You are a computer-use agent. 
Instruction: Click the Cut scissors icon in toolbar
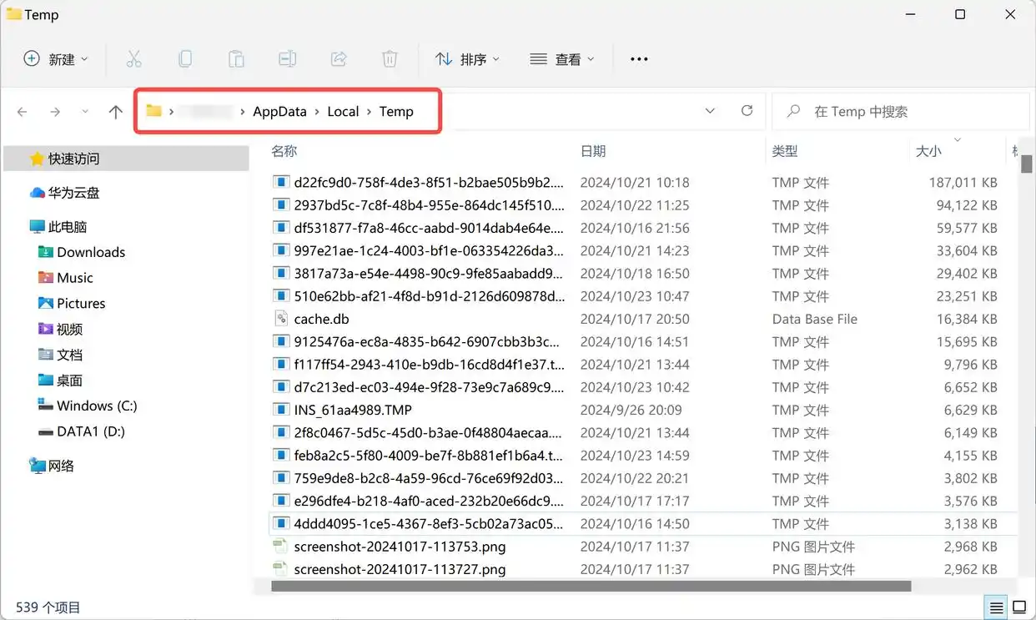(133, 59)
